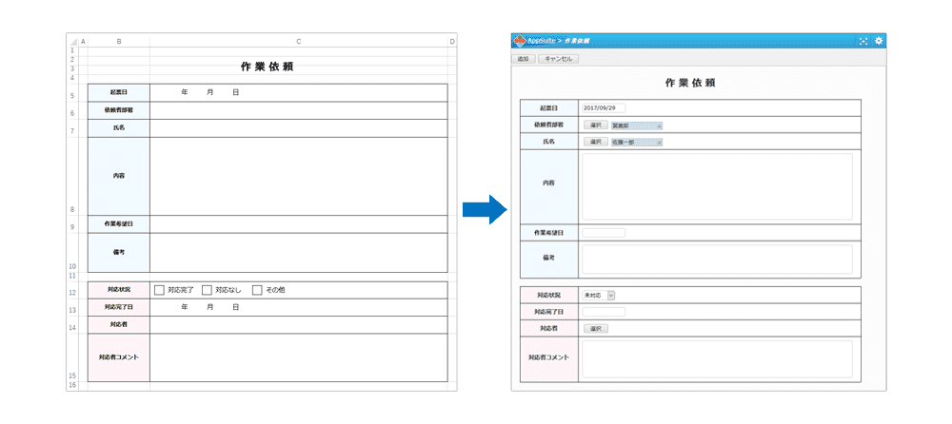The width and height of the screenshot is (952, 424).
Task: Remove the 佐藤一郎 name tag
Action: tap(659, 143)
